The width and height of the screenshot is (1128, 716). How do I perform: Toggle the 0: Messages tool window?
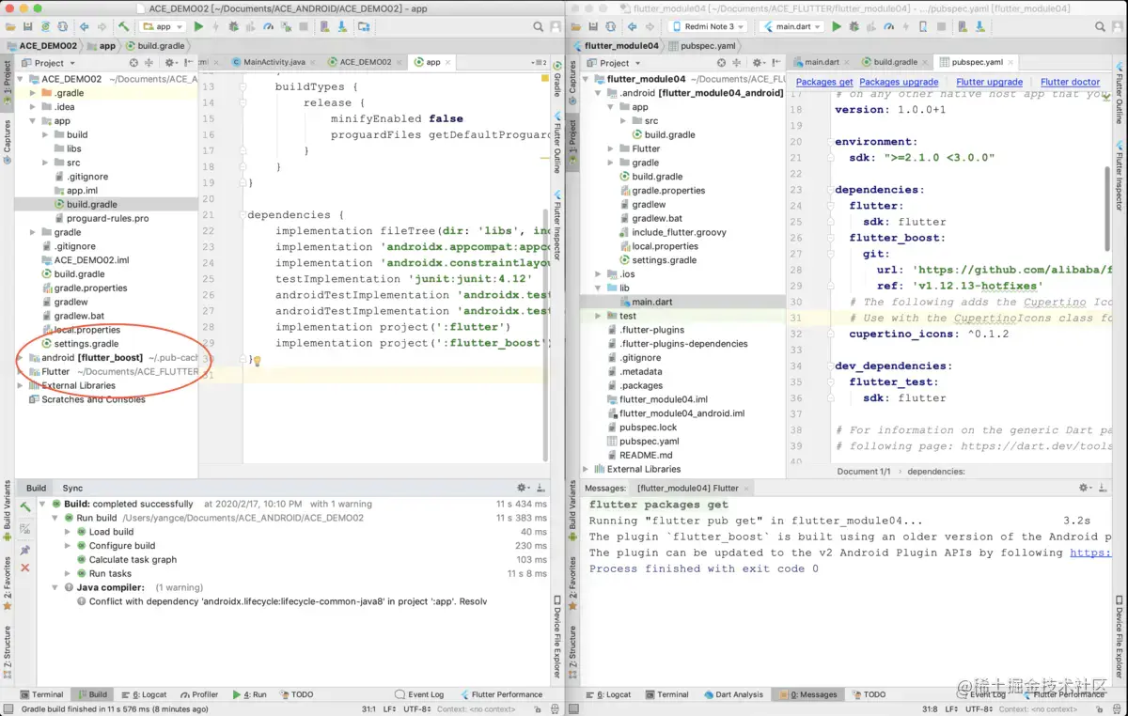click(x=807, y=694)
